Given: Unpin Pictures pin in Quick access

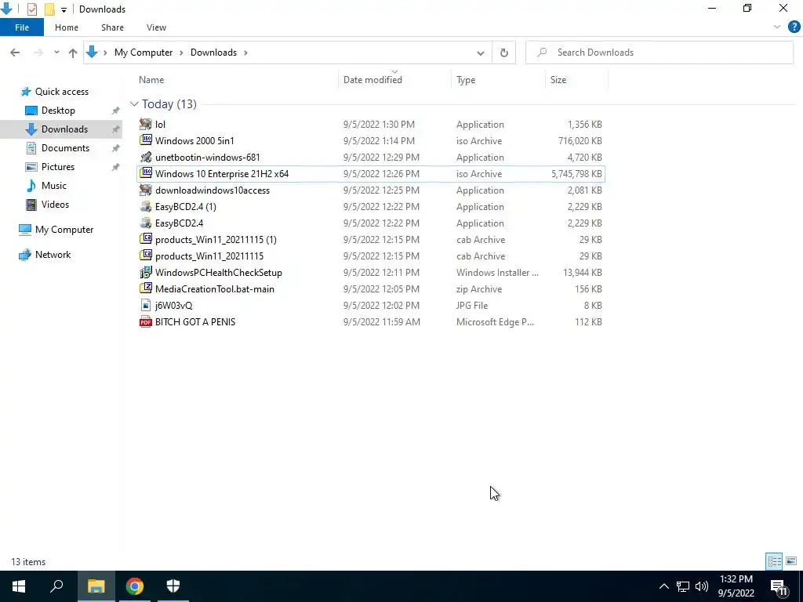Looking at the screenshot, I should (116, 167).
